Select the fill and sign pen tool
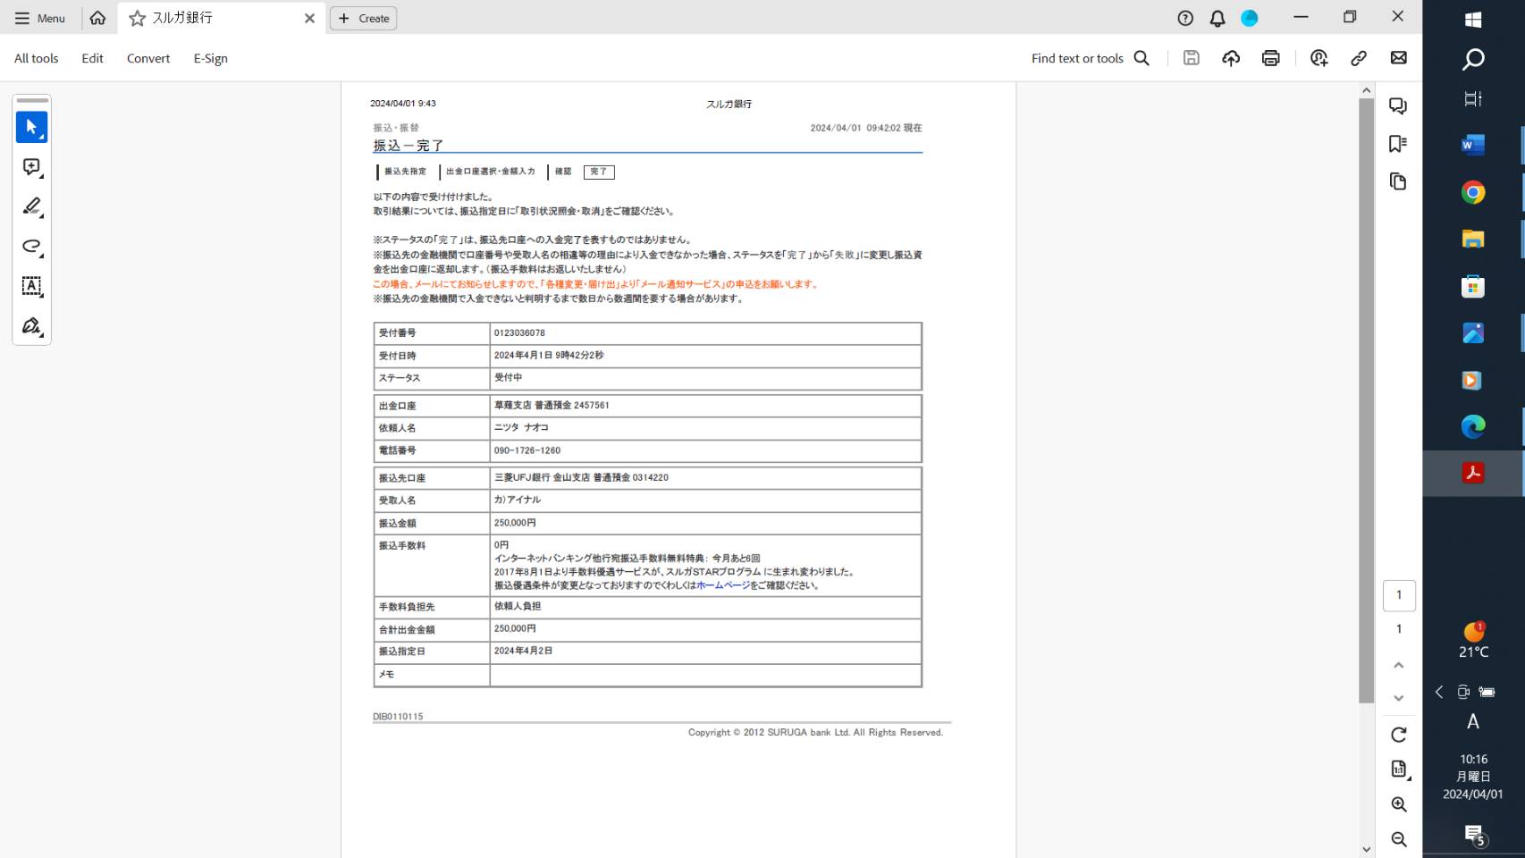 tap(31, 326)
